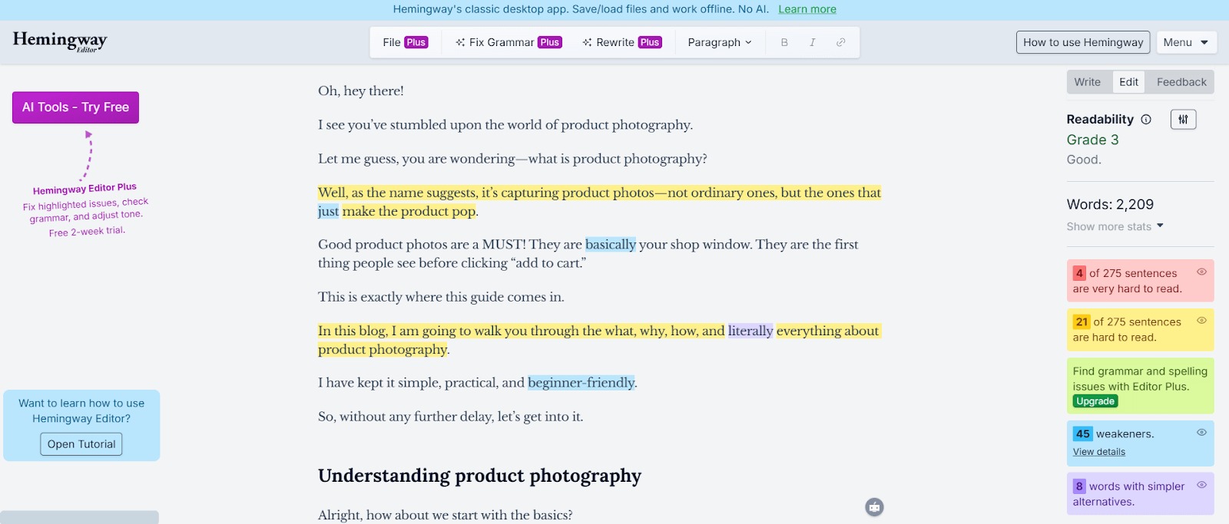Click the italic formatting icon
The image size is (1229, 524).
(x=813, y=42)
